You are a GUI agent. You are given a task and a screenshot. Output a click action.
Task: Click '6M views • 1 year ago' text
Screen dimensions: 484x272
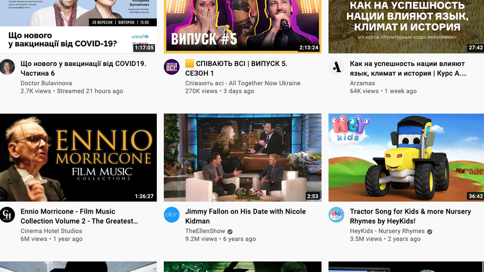pos(51,239)
